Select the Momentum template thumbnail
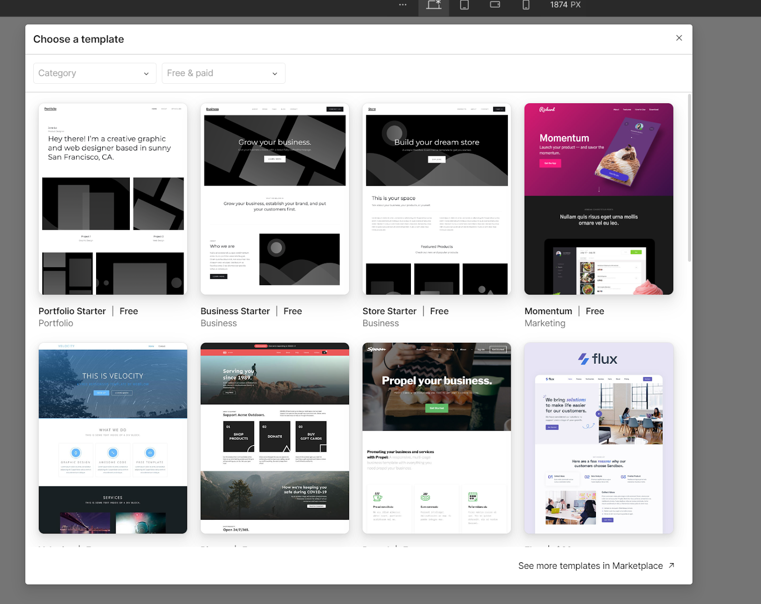Viewport: 761px width, 604px height. [599, 199]
